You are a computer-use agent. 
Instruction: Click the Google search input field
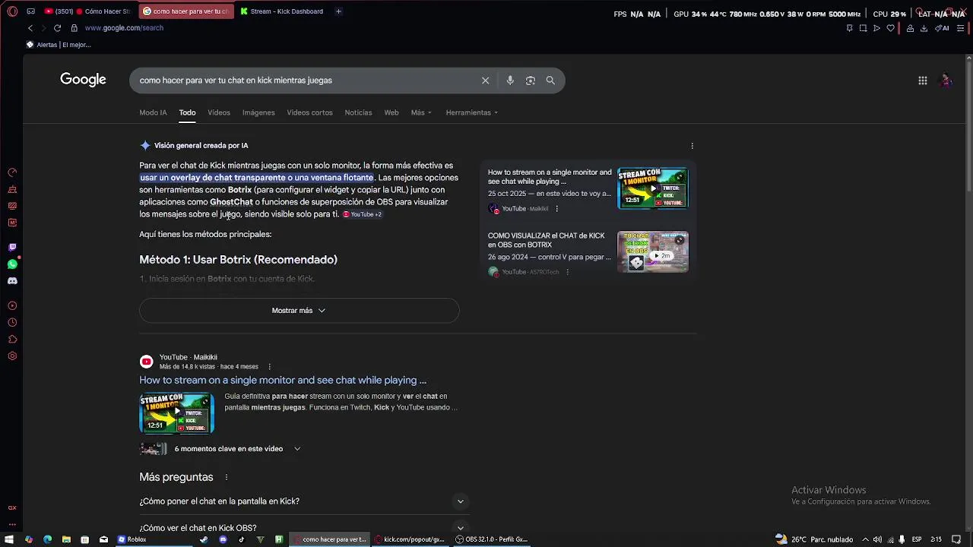[x=308, y=81]
